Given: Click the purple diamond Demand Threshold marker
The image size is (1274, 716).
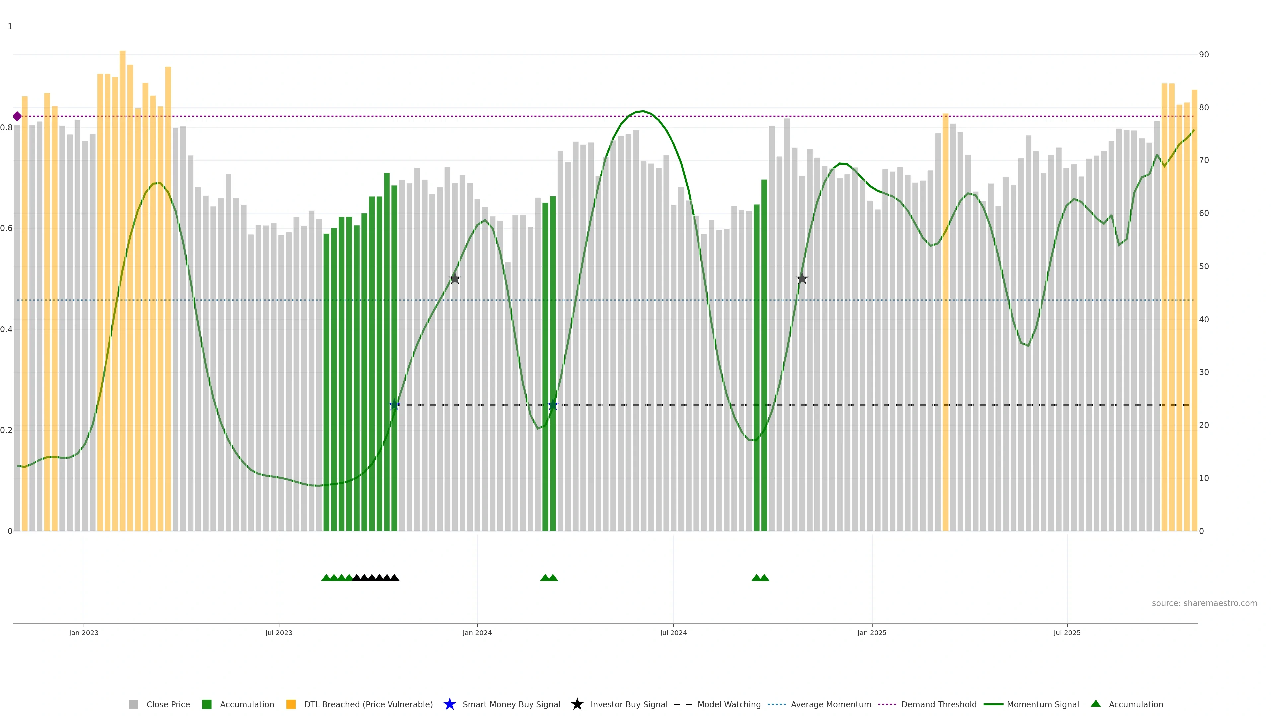Looking at the screenshot, I should 17,117.
